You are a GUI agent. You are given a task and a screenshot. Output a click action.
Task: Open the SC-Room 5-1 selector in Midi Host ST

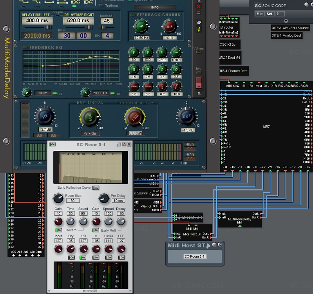pyautogui.click(x=195, y=256)
